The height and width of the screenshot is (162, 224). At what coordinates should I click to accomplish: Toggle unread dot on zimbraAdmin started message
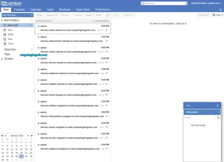[x=38, y=37]
